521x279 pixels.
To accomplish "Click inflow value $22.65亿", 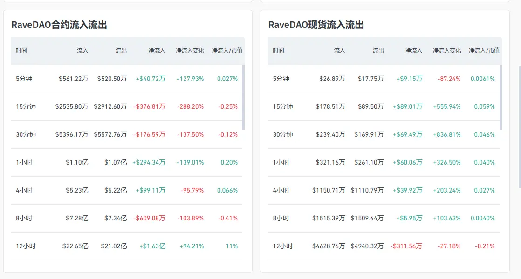I will [x=75, y=246].
